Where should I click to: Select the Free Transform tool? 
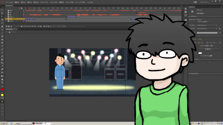click(2, 17)
